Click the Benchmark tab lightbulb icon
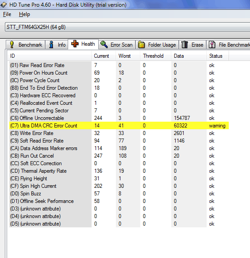The height and width of the screenshot is (258, 250). (12, 44)
